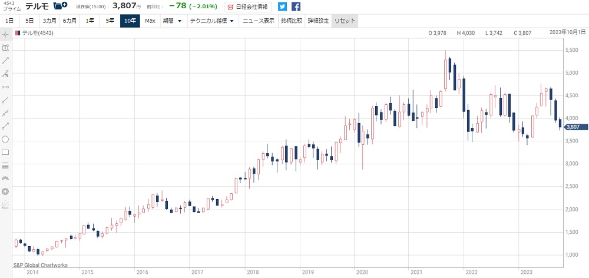The height and width of the screenshot is (278, 589).
Task: Select the crosshair cursor tool
Action: [5, 34]
